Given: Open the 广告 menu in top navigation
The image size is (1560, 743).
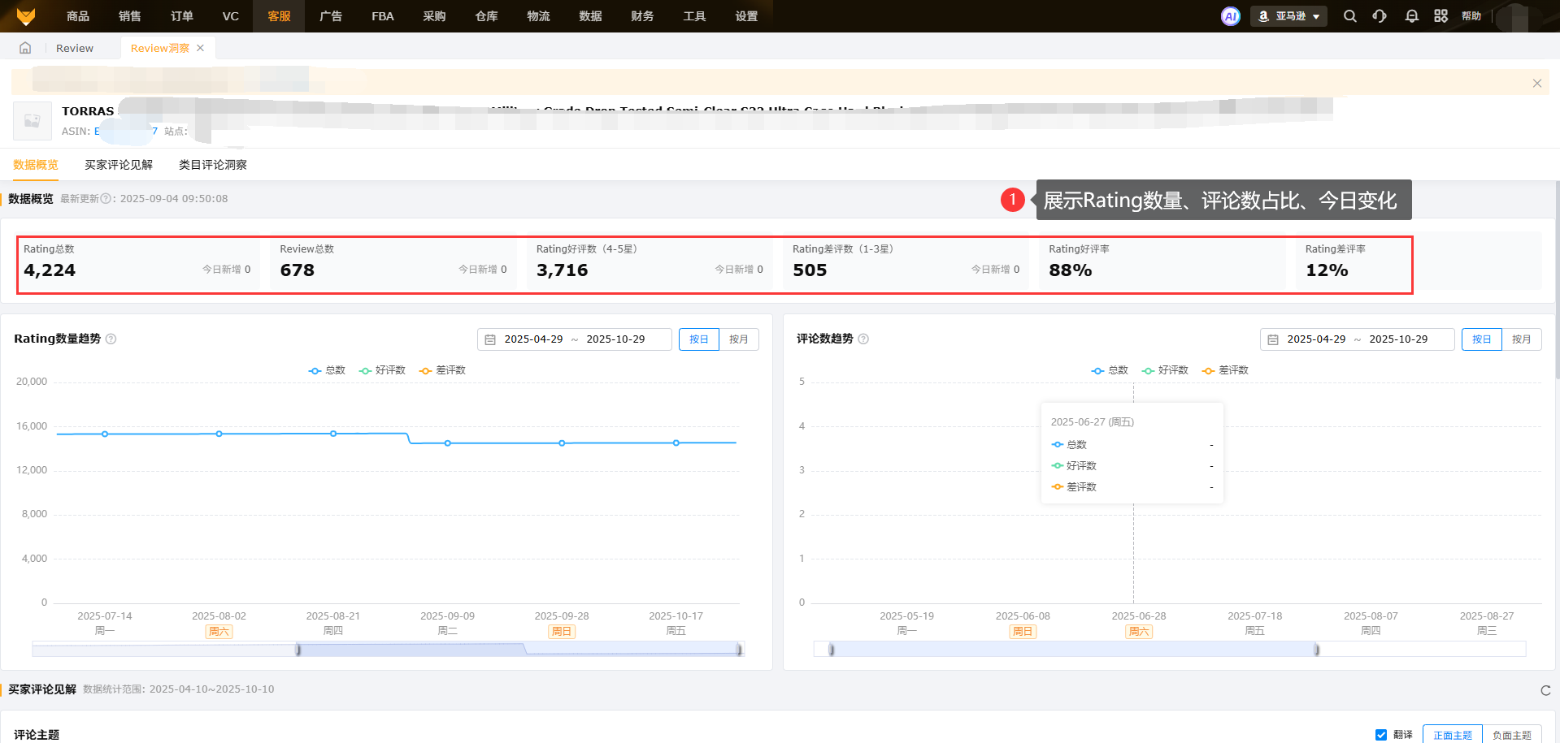Looking at the screenshot, I should click(x=331, y=16).
